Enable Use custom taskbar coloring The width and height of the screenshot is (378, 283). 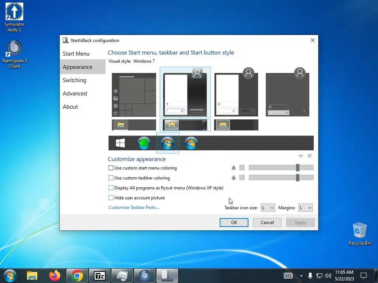(x=111, y=178)
